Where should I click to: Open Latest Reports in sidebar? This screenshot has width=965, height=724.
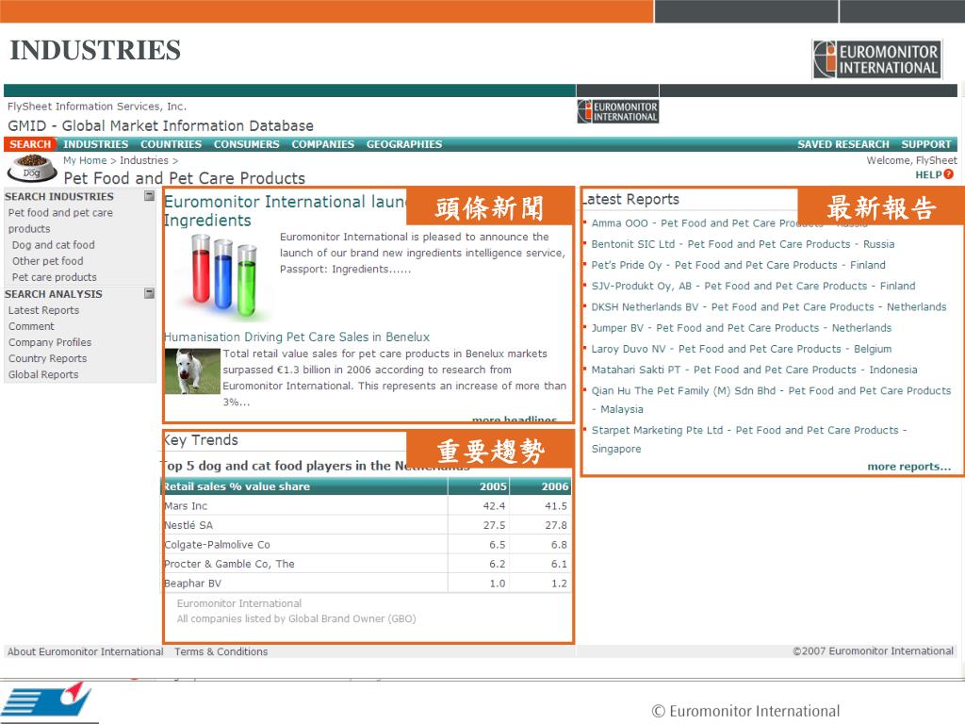coord(43,310)
